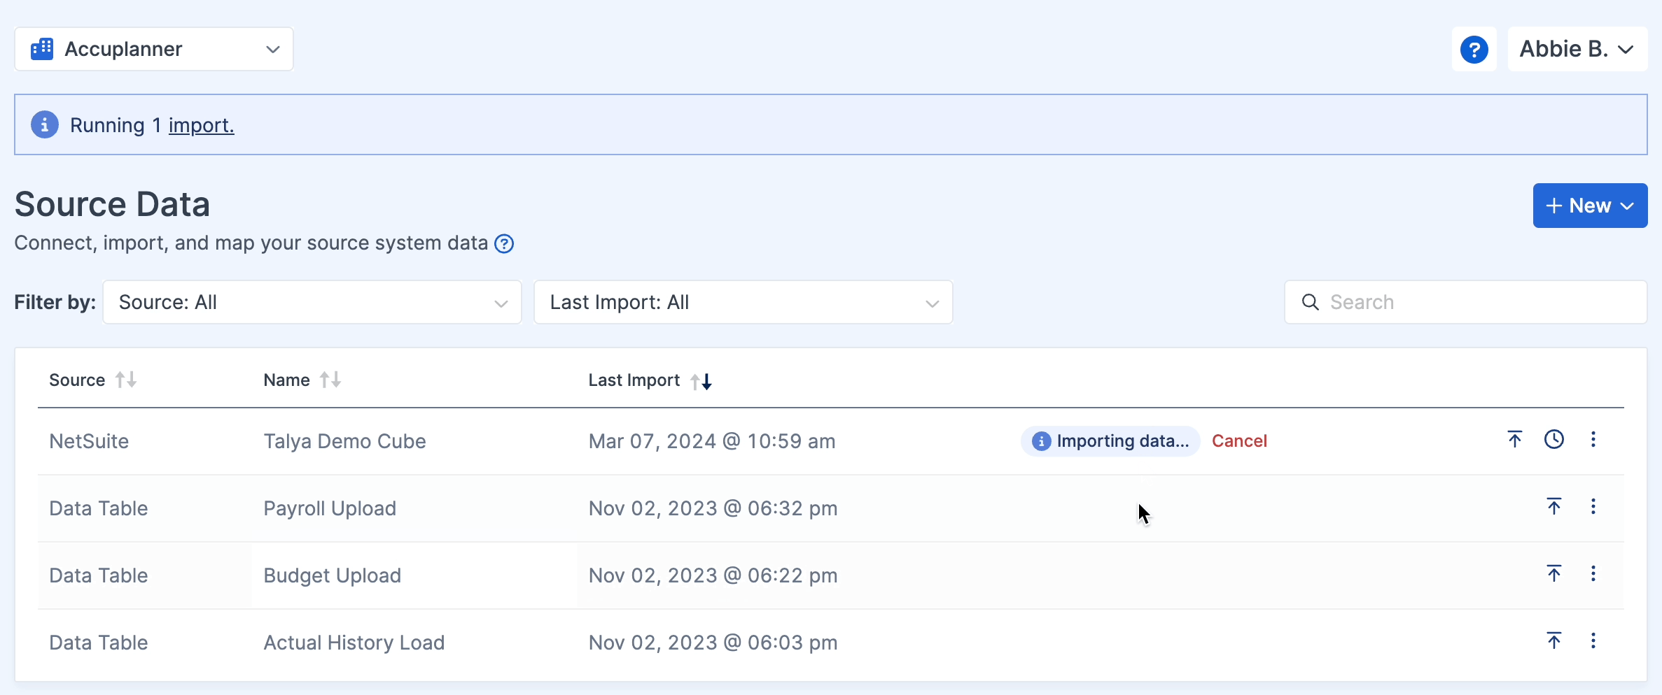Open the kebab menu on Actual History Load row
The image size is (1662, 695).
[x=1593, y=640]
